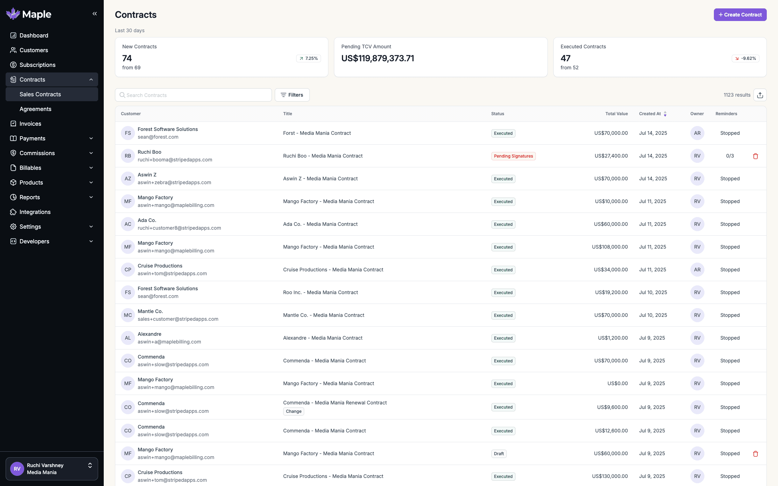
Task: Select Sales Contracts submenu item
Action: 40,94
